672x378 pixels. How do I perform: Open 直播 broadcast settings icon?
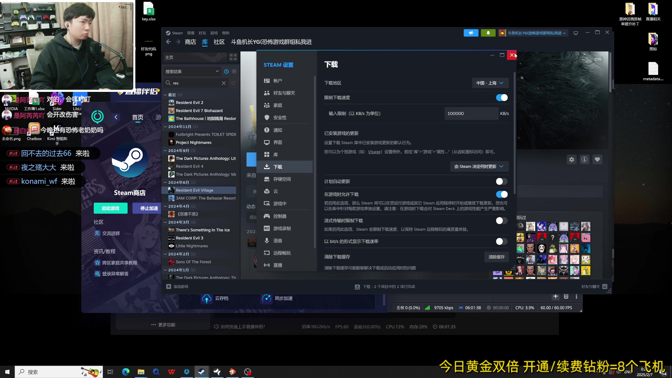point(267,265)
